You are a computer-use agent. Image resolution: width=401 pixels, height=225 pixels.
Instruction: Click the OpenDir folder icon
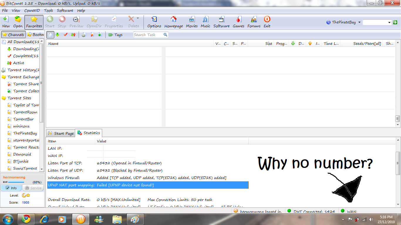(x=94, y=22)
